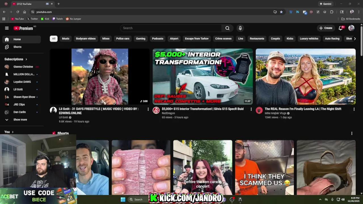Select the Podcasts chip
This screenshot has height=204, width=363.
click(x=158, y=39)
